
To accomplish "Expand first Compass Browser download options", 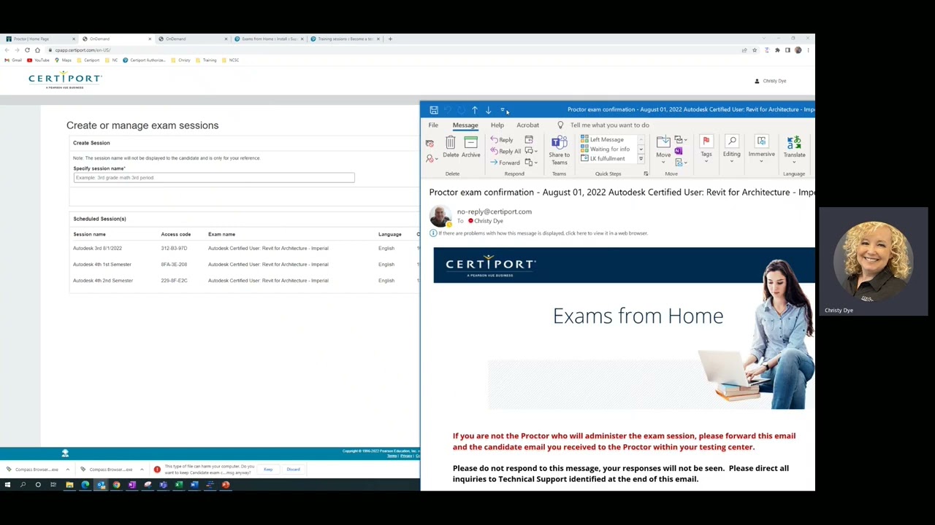I will coord(67,470).
